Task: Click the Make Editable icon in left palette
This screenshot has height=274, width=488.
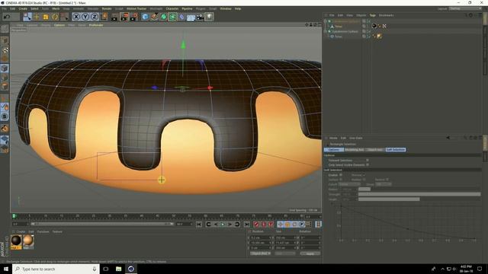Action: (5, 29)
